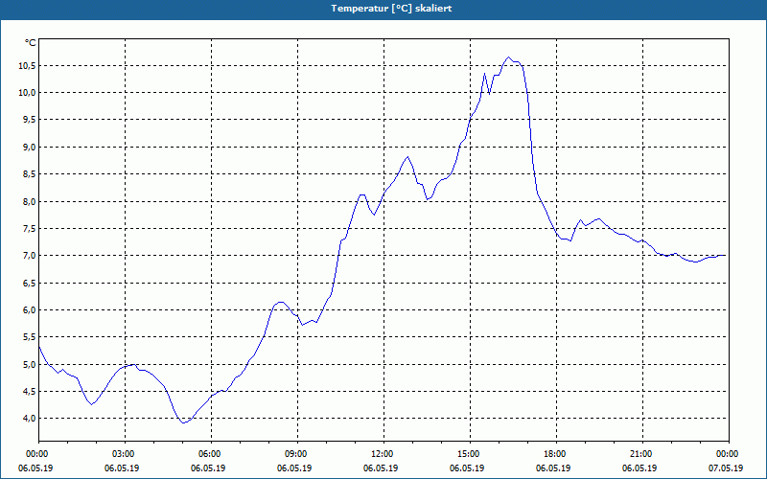
Task: Select the 5,0 y-axis label
Action: coord(29,364)
